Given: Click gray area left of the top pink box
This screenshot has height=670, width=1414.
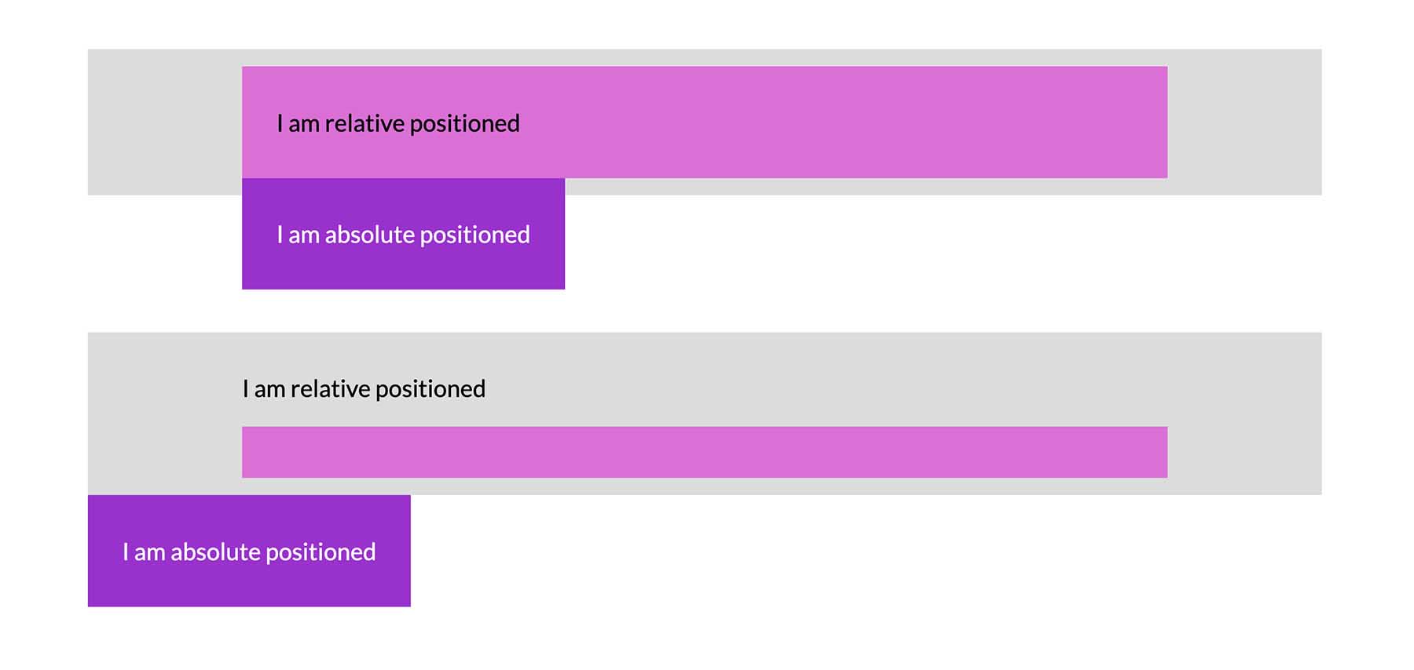Looking at the screenshot, I should tap(164, 122).
